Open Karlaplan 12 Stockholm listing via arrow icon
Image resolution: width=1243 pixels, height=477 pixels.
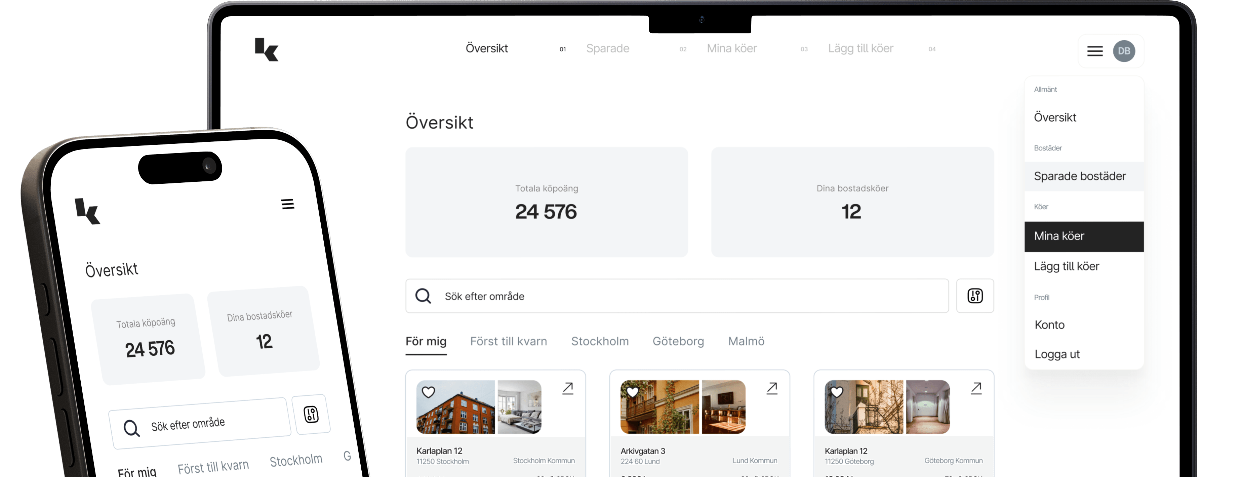coord(568,388)
